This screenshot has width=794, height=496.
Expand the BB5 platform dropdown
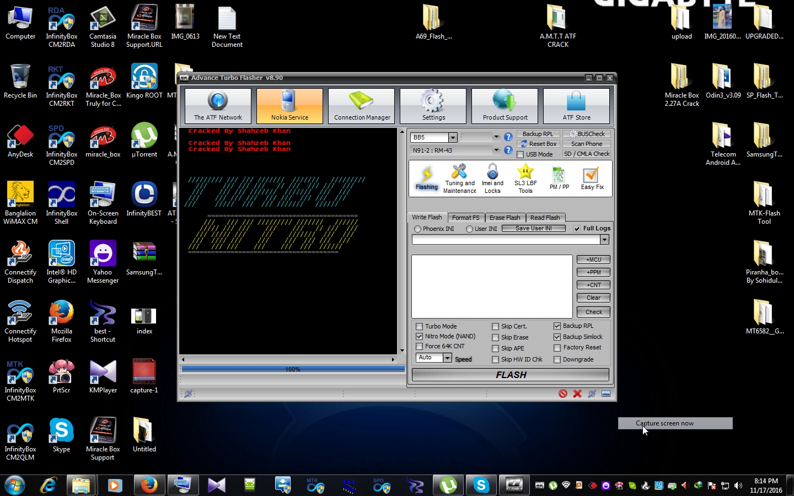tap(453, 137)
